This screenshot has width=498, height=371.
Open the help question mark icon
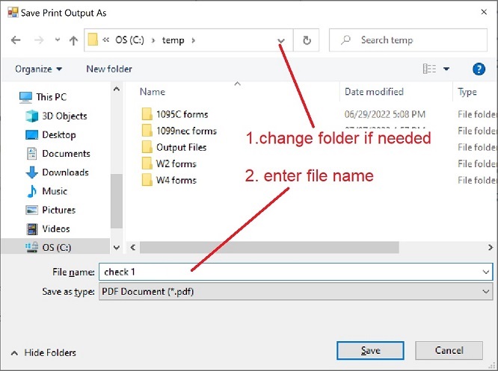[x=479, y=69]
